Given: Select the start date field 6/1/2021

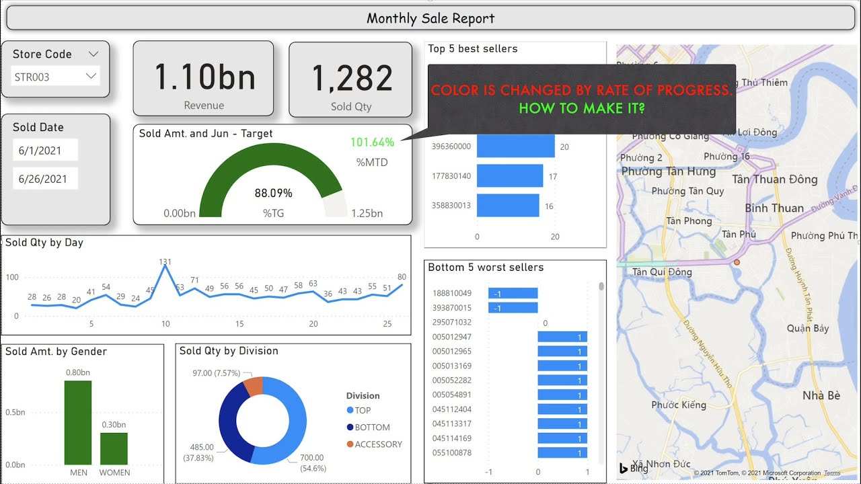Looking at the screenshot, I should pyautogui.click(x=46, y=151).
